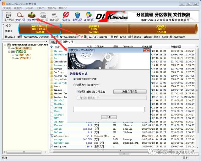This screenshot has height=161, width=201.
Task: Select Win7-86 (C:) in the tree
Action: 23,48
